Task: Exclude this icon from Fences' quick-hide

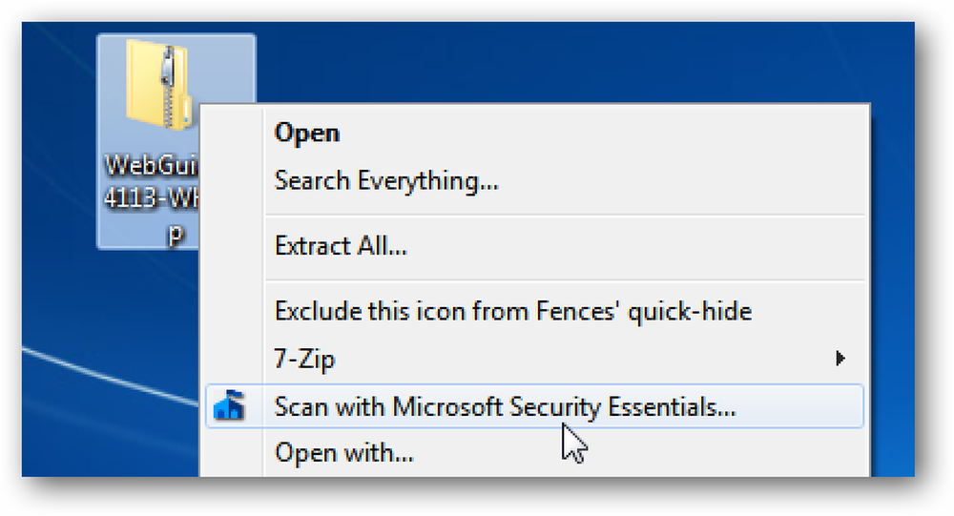Action: coord(513,311)
